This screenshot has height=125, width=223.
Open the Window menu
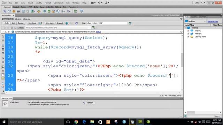(x=76, y=3)
